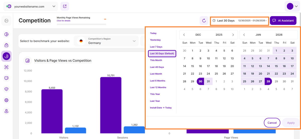Expand the sidebar navigation arrow icon
The image size is (301, 139).
pos(7,21)
